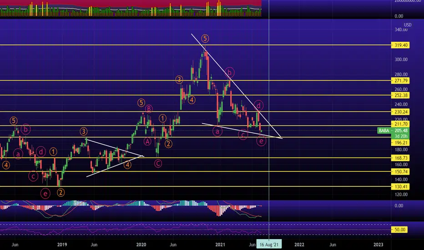Screen dimensions: 424x250
Task: Click the 0.00 label of the volume pane
Action: pos(399,16)
